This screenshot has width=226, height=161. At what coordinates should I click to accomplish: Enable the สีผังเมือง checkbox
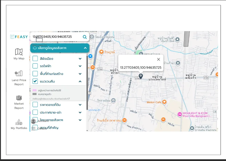tap(35, 59)
